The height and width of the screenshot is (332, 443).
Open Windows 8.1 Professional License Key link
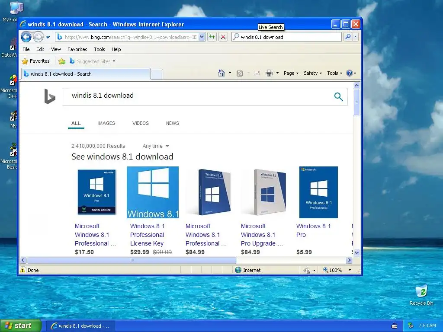pos(147,235)
